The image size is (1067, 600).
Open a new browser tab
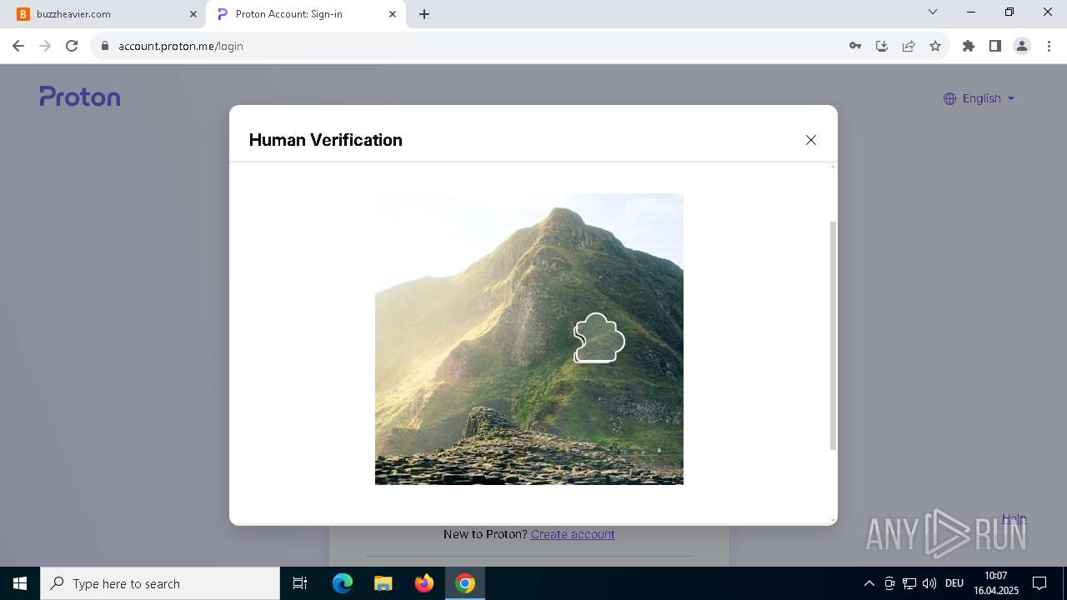click(x=424, y=14)
